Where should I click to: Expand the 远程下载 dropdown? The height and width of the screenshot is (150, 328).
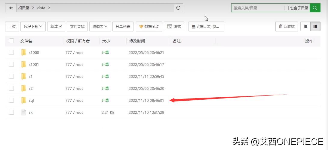pyautogui.click(x=33, y=26)
